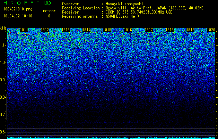218x139 pixels.
Task: Click the 1919 time marker
Action: (191, 30)
